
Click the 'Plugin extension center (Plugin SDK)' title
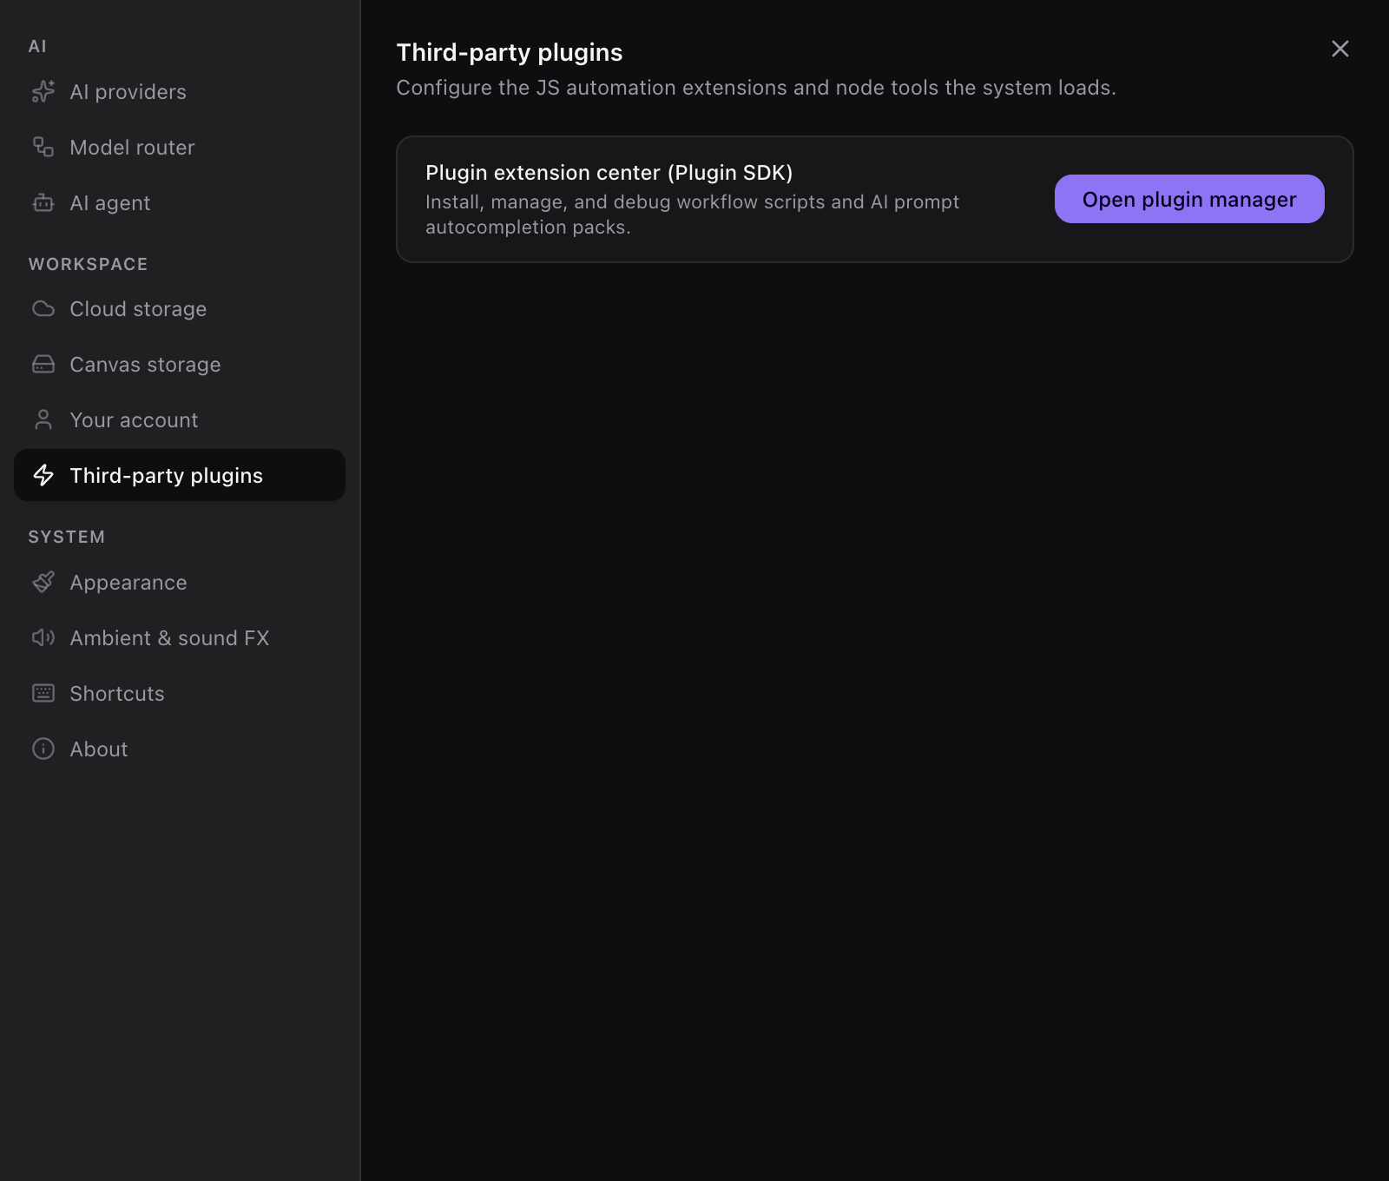tap(609, 173)
